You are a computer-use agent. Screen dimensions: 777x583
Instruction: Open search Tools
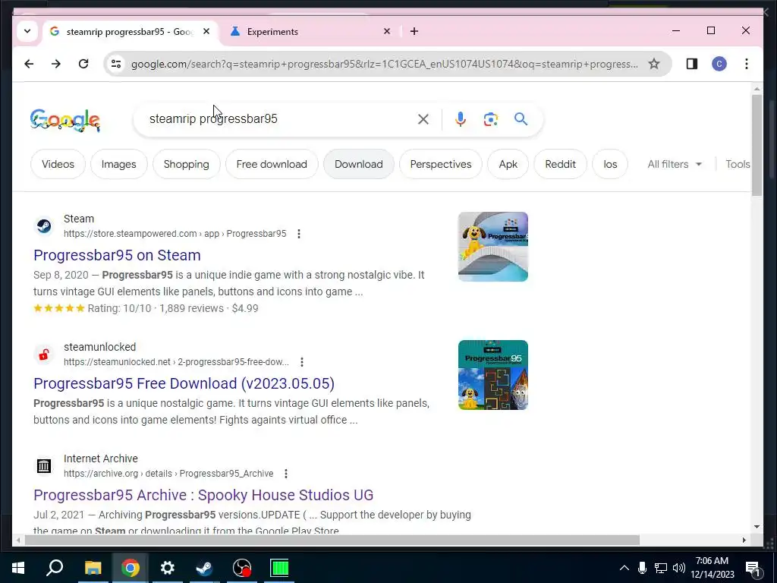coord(738,164)
